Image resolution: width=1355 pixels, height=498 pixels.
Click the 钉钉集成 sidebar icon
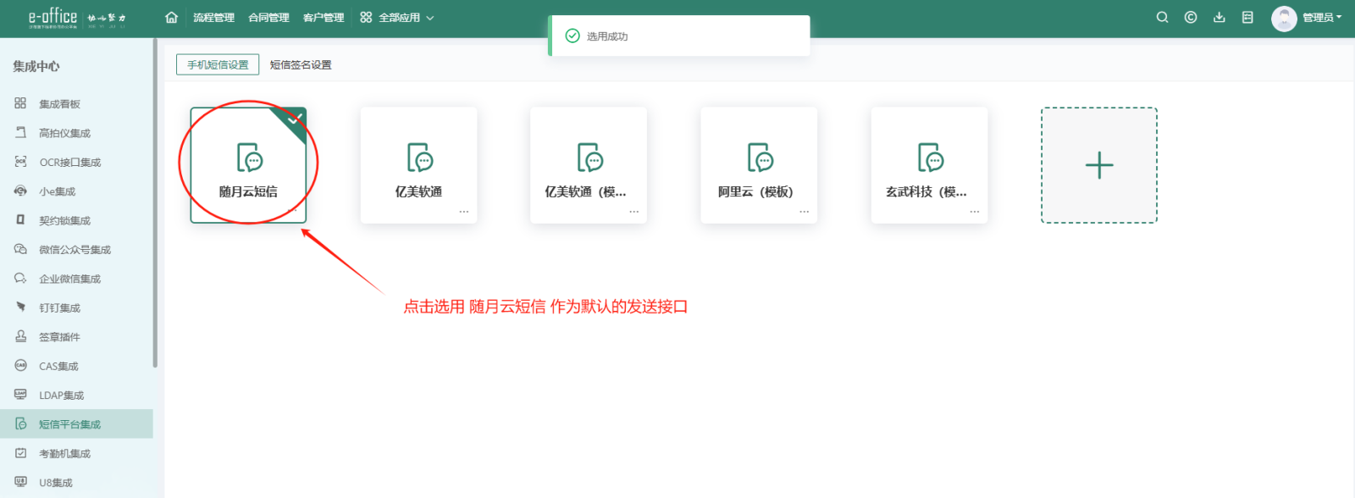[20, 307]
